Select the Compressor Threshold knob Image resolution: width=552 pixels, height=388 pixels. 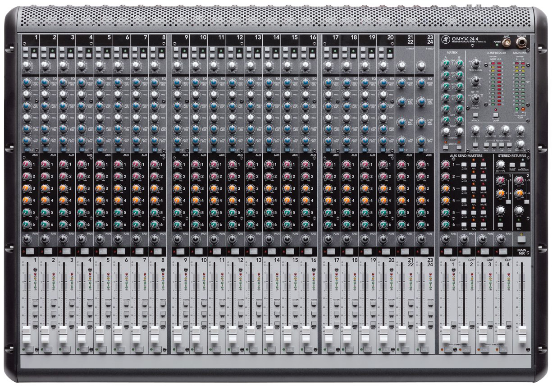[475, 64]
